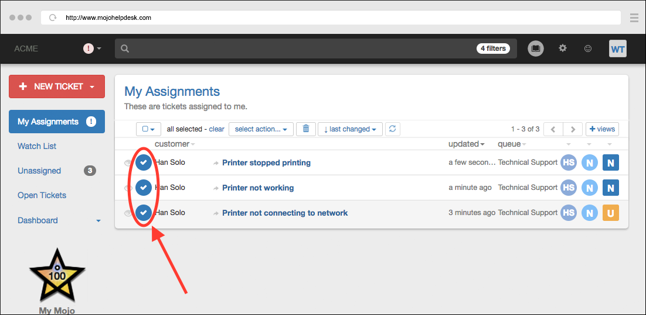
Task: Deselect Printer not connecting to network ticket
Action: click(x=144, y=213)
